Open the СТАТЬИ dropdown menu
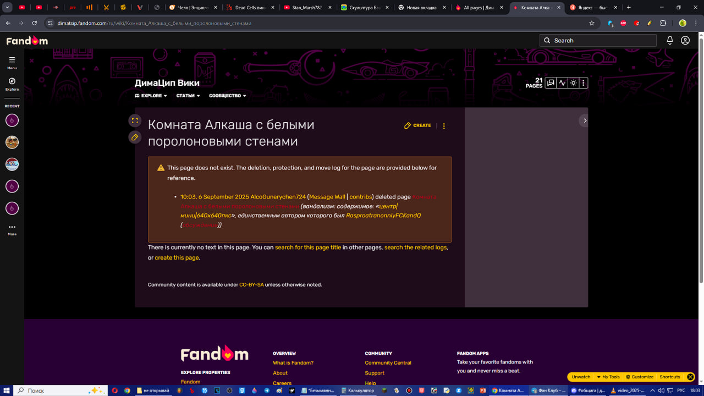The width and height of the screenshot is (704, 396). [188, 96]
